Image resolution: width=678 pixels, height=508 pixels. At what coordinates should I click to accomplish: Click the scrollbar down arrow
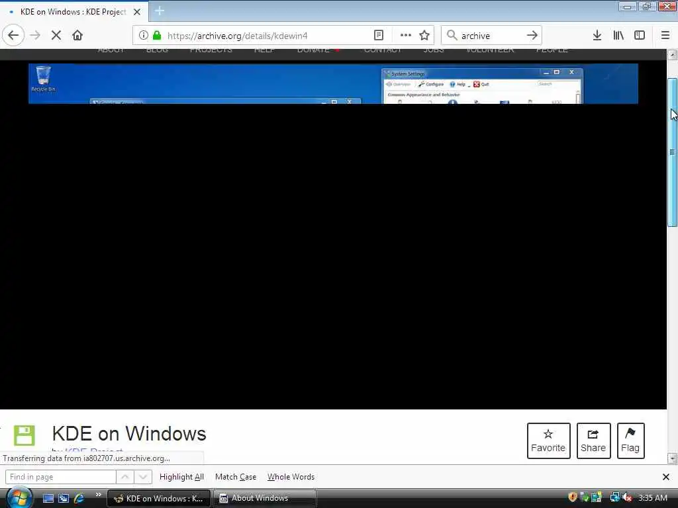pos(672,458)
